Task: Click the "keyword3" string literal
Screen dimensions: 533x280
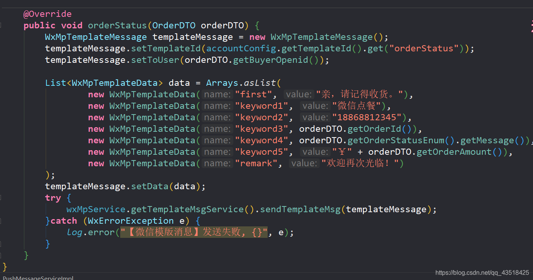Action: 262,129
